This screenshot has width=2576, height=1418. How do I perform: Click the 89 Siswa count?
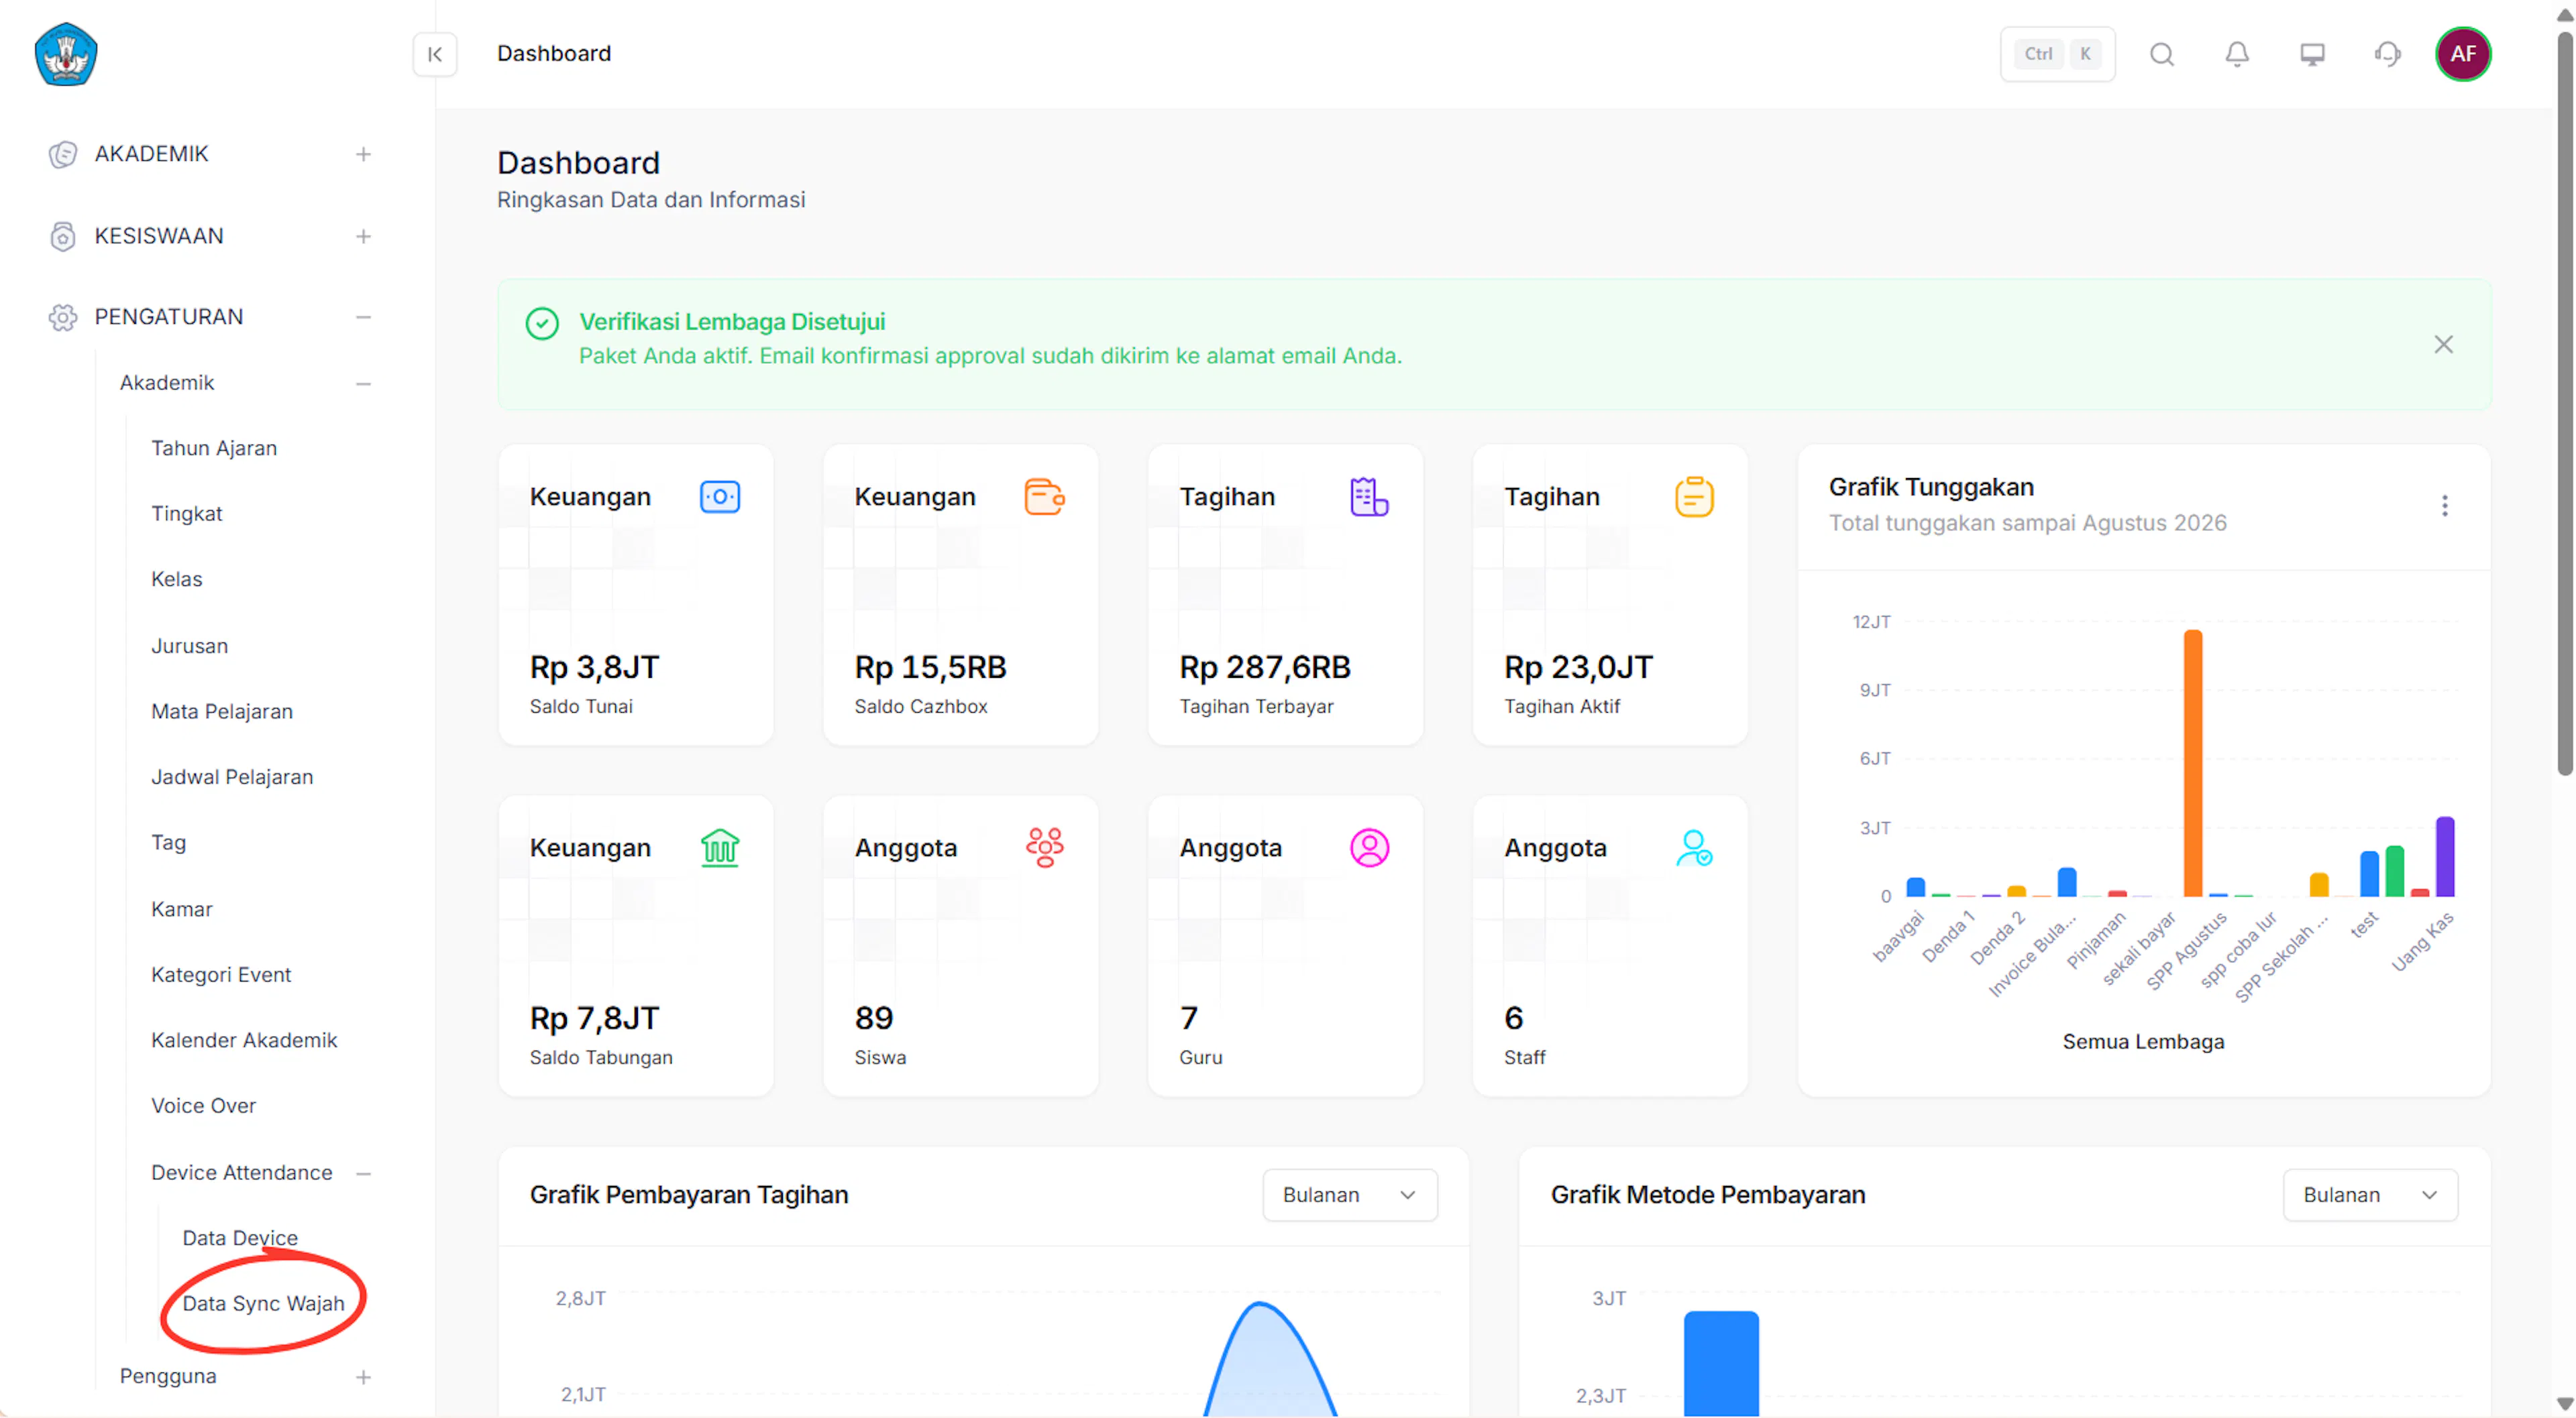[874, 1018]
